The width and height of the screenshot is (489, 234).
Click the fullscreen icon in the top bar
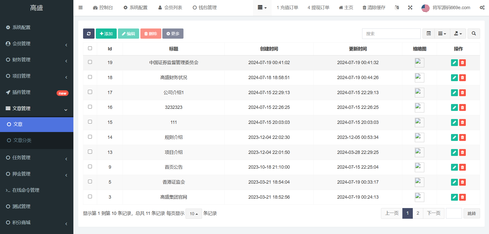pos(410,8)
